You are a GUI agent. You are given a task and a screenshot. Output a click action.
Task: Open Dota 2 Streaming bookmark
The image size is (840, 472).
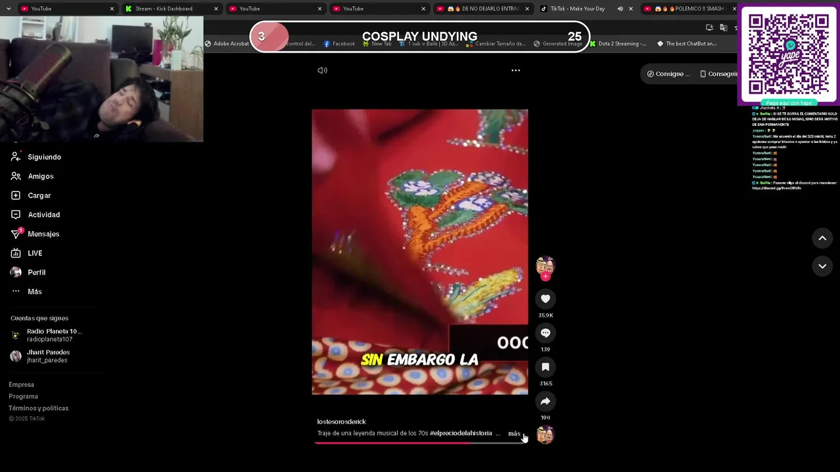[x=618, y=44]
